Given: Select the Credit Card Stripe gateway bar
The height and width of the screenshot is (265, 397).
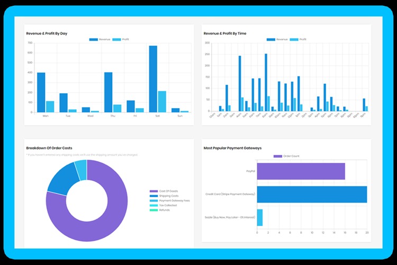Looking at the screenshot, I should coord(312,195).
